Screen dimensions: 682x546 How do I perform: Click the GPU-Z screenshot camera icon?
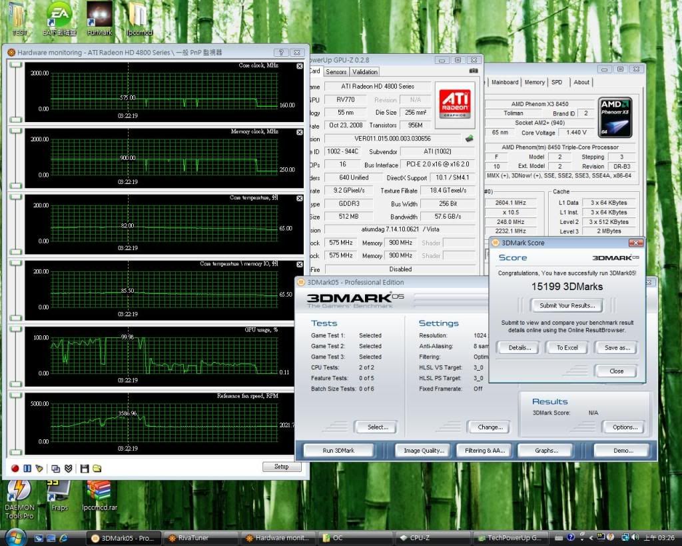click(474, 71)
